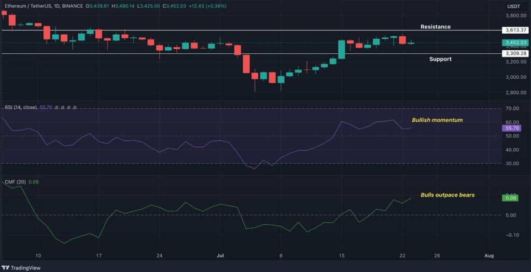This screenshot has height=272, width=531.
Task: Click the green 0.09 value in CMF legend
Action: click(34, 182)
